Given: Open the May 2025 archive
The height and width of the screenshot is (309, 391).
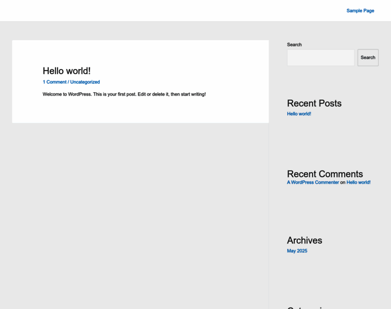Looking at the screenshot, I should 297,251.
